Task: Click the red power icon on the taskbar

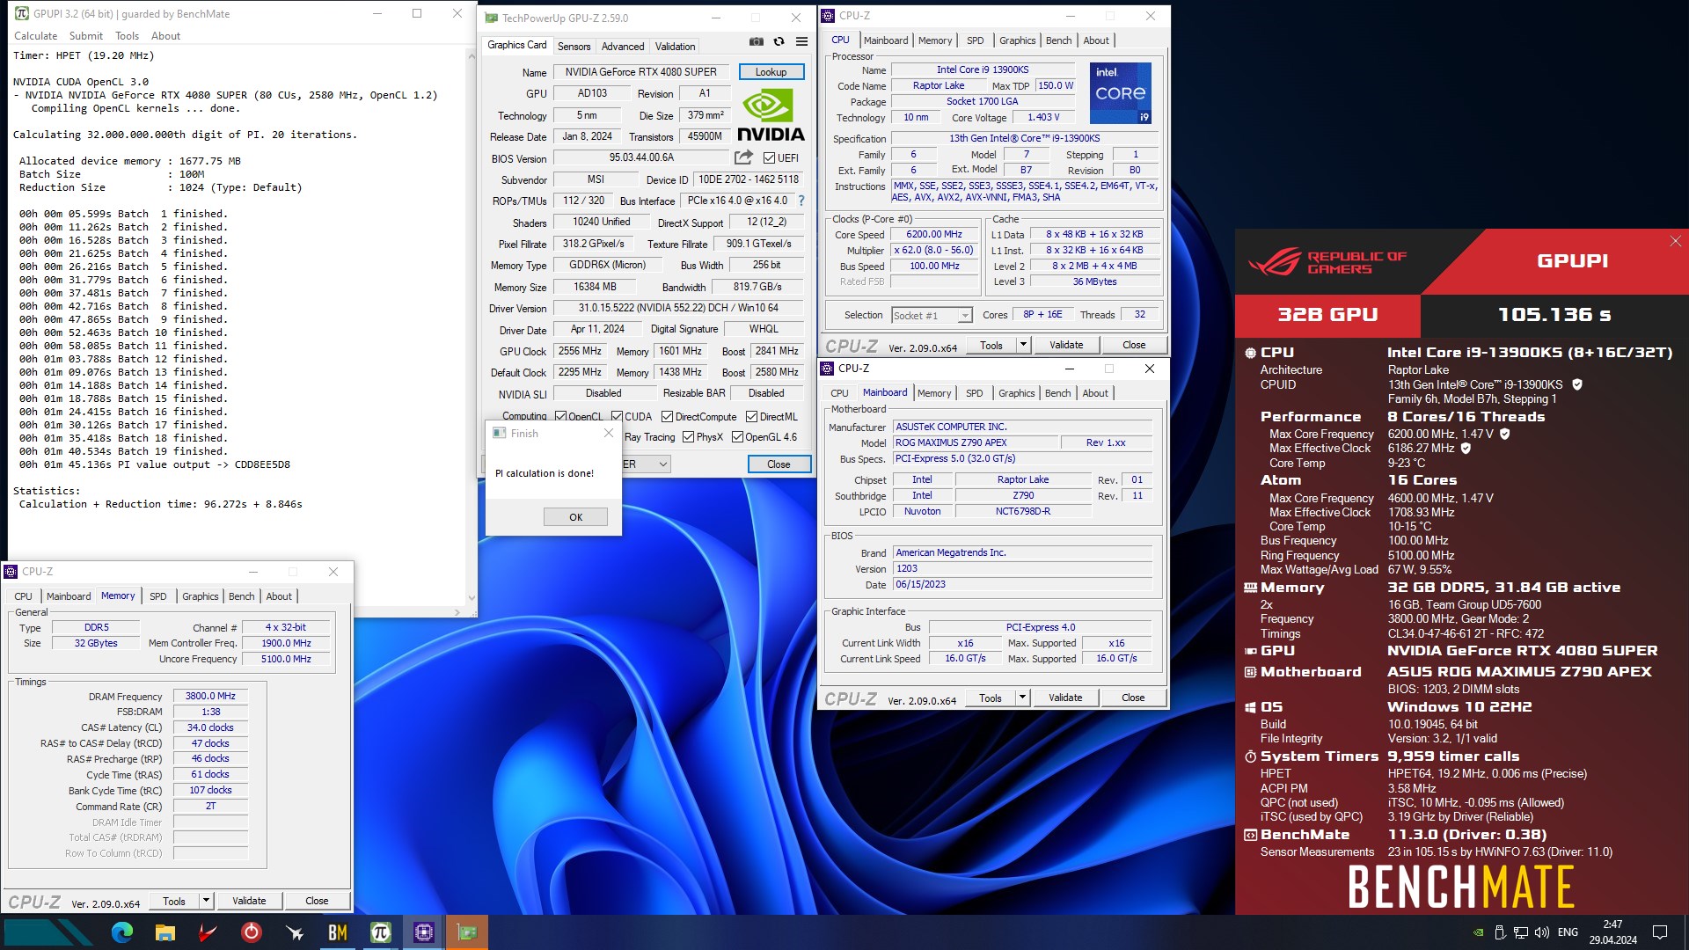Action: [251, 932]
